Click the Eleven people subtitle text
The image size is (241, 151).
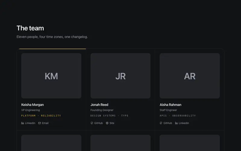click(x=52, y=37)
